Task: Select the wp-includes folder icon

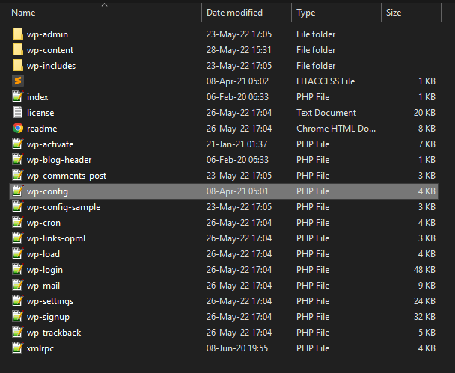Action: point(18,65)
